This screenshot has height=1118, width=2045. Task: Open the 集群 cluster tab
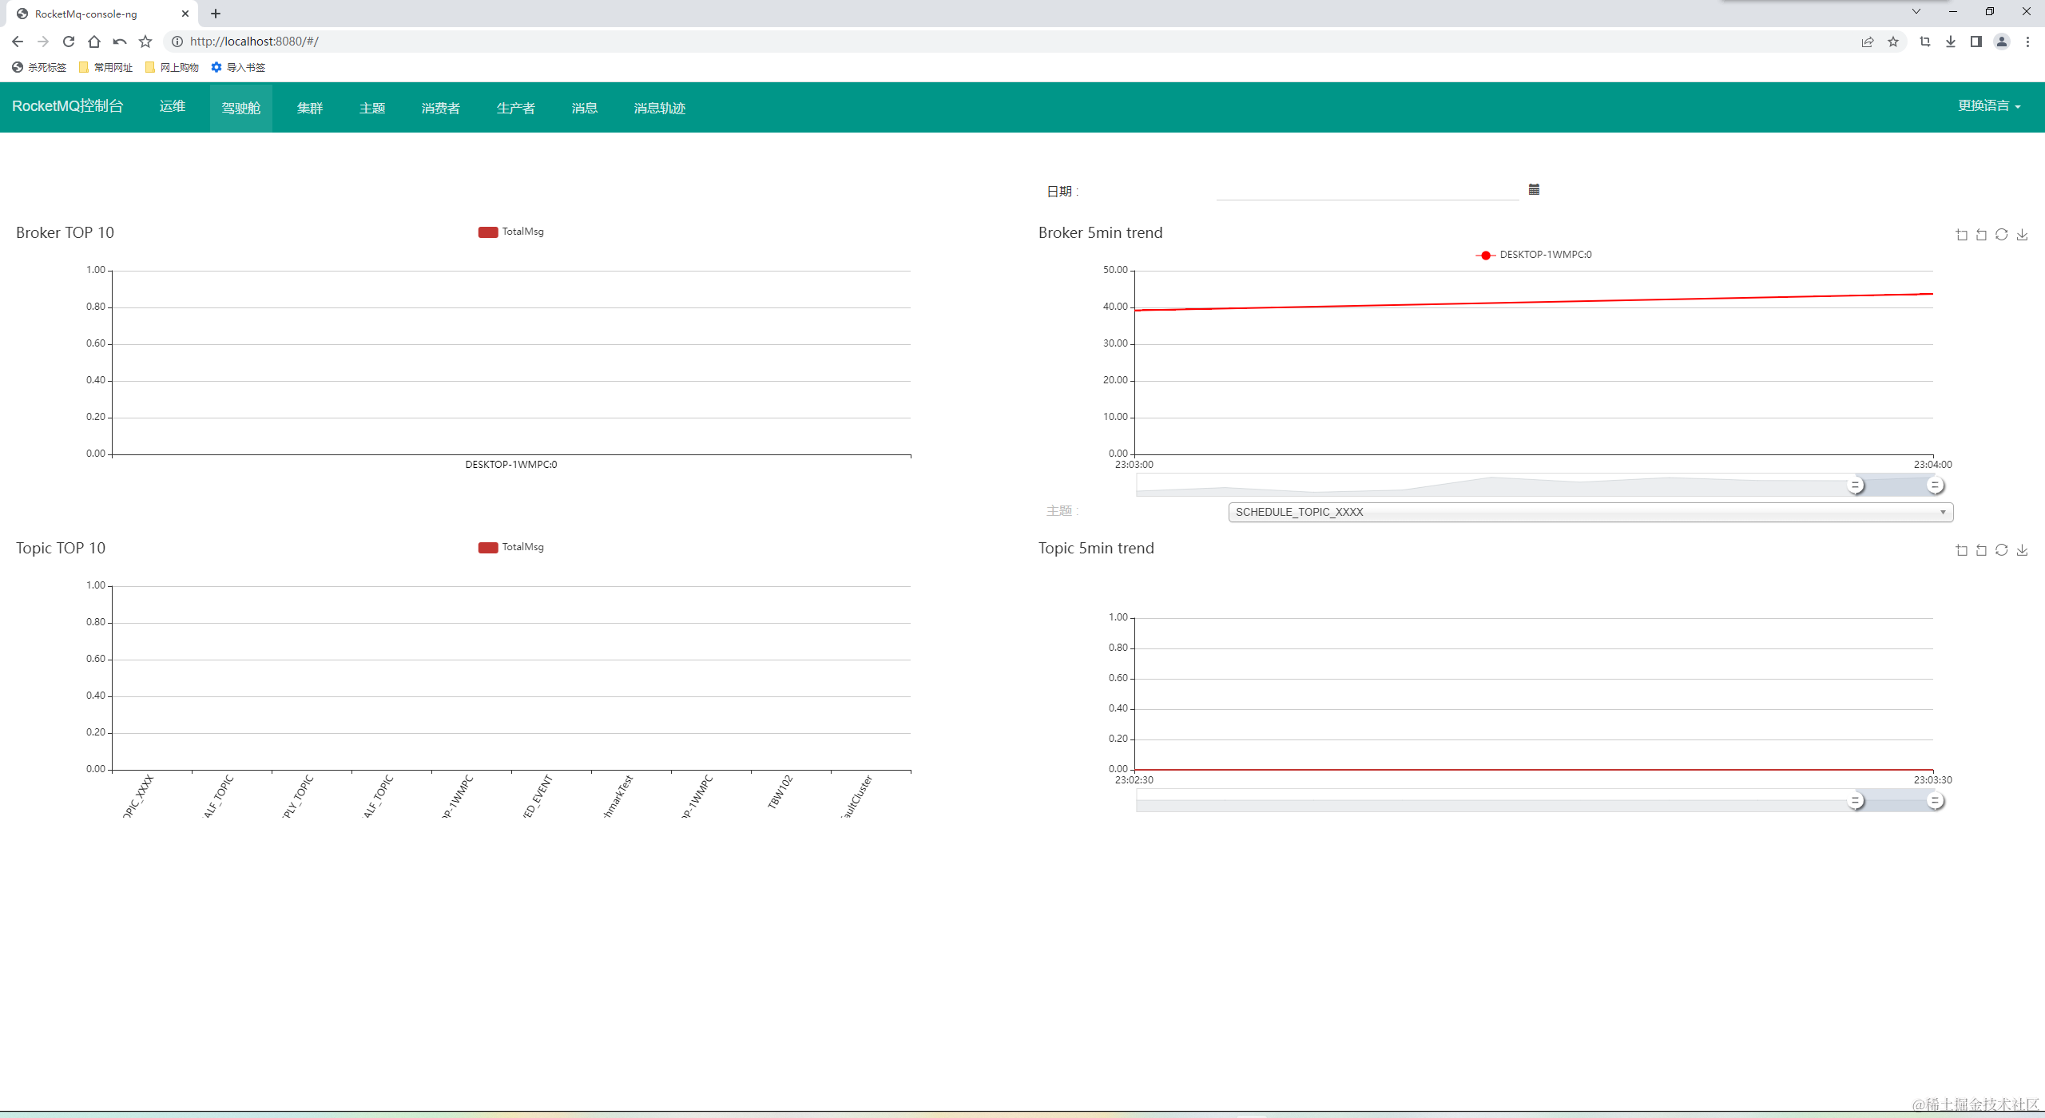pyautogui.click(x=310, y=108)
